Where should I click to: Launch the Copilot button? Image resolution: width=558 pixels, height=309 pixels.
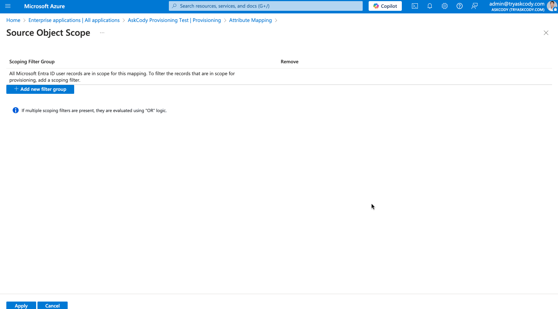coord(385,6)
